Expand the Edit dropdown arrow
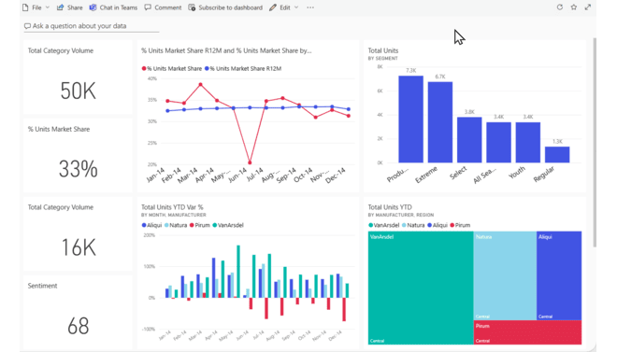The height and width of the screenshot is (352, 617). pyautogui.click(x=296, y=7)
